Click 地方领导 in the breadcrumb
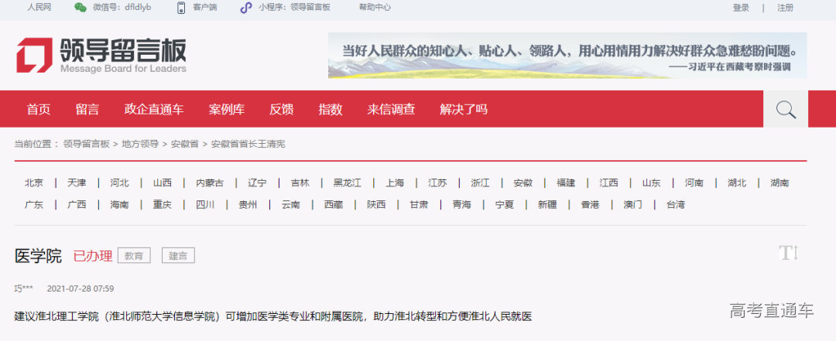836x341 pixels. click(x=139, y=144)
